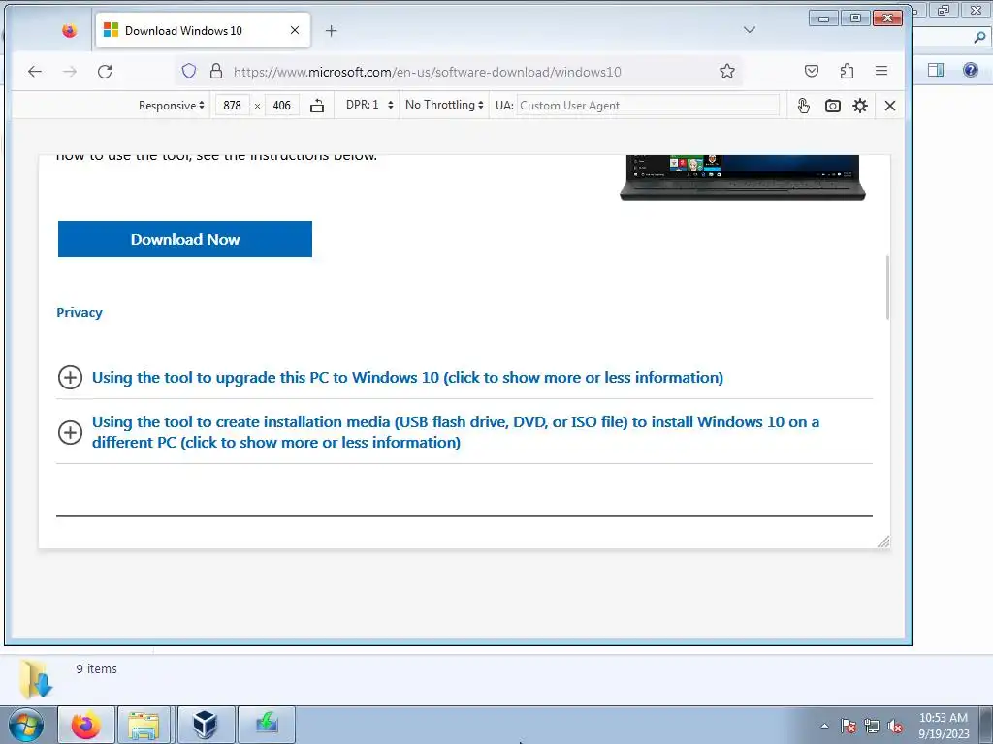Show site security padlock information

tap(216, 71)
